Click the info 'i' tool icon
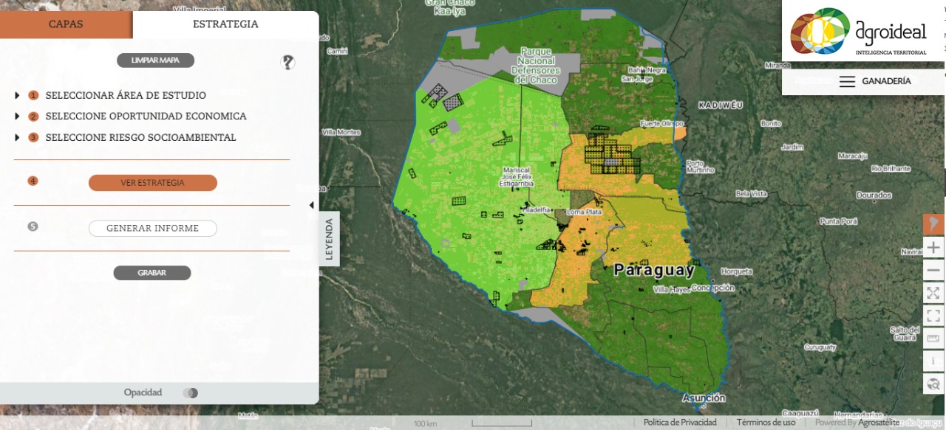Image resolution: width=946 pixels, height=430 pixels. (933, 361)
